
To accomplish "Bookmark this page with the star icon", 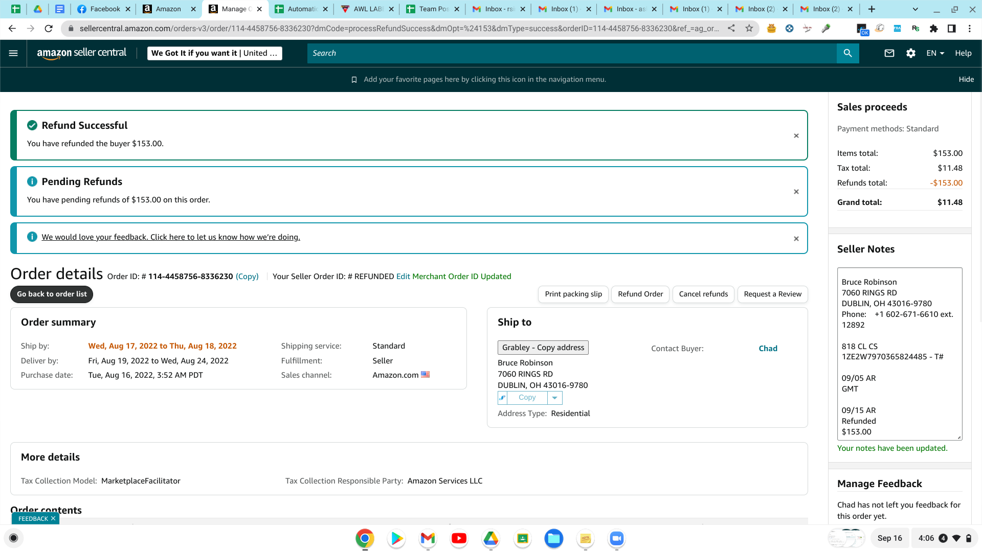I will [749, 29].
